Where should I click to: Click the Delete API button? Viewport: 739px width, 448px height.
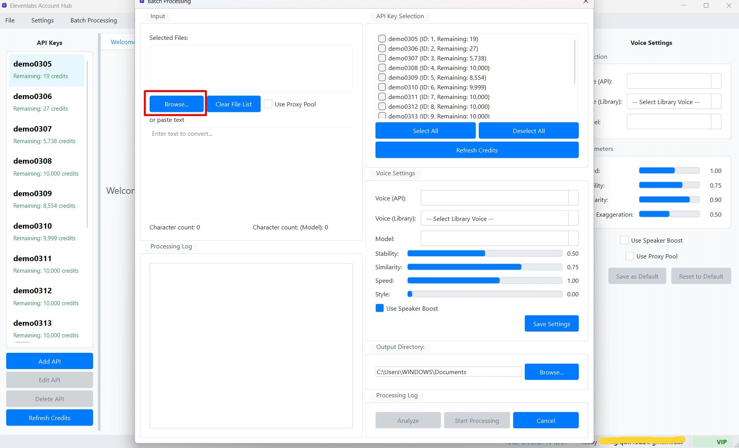pos(49,399)
